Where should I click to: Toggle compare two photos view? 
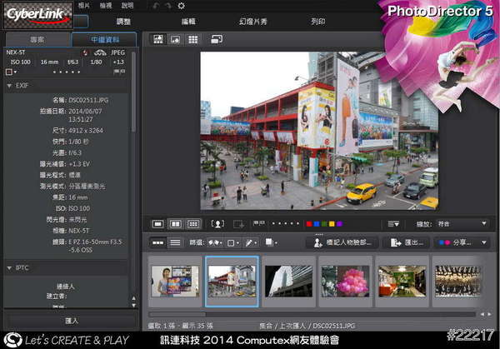pos(176,224)
